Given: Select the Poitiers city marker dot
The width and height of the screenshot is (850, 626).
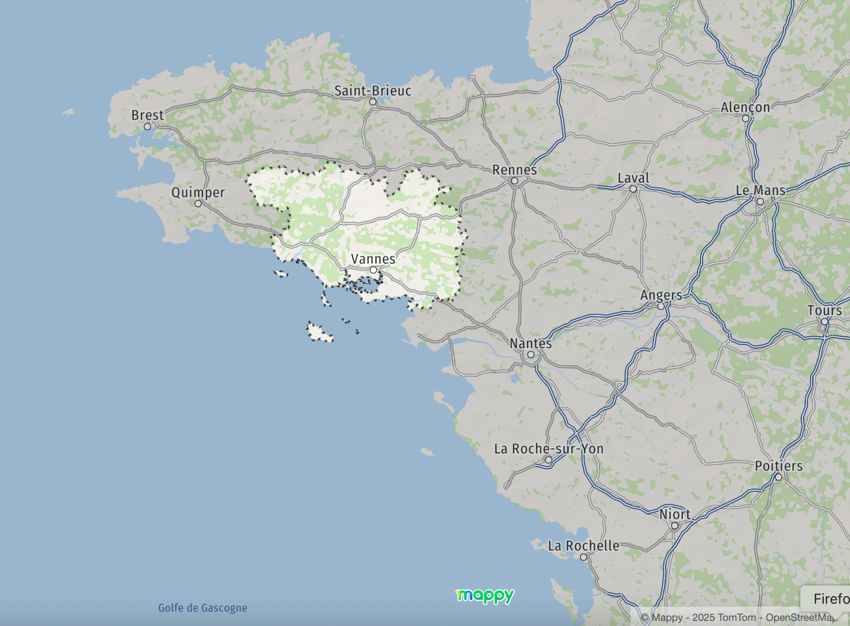Looking at the screenshot, I should (779, 477).
